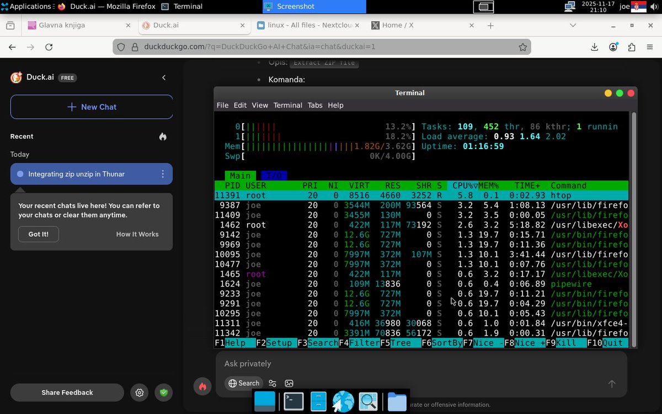Viewport: 662px width, 414px height.
Task: Launch the Web Browser globe icon in the dock
Action: click(343, 401)
